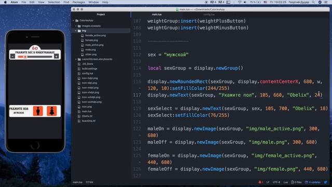Screen dimensions: 332x187
Task: Open the Find menu
Action: coord(66,2)
